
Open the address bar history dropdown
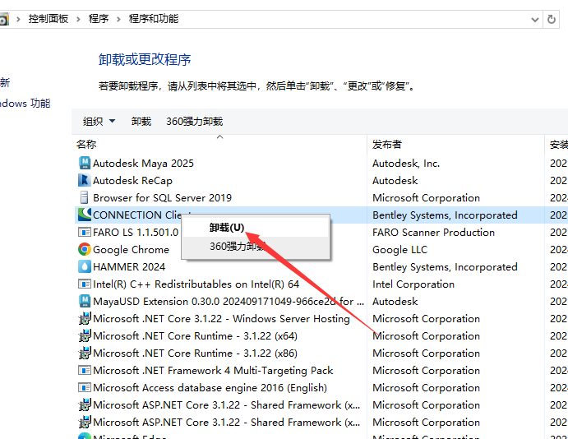pos(534,20)
